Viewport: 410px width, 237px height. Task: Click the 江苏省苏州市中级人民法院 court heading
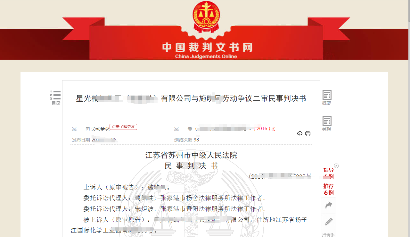tap(191, 156)
